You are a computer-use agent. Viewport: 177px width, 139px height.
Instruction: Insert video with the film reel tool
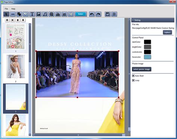pyautogui.click(x=52, y=14)
